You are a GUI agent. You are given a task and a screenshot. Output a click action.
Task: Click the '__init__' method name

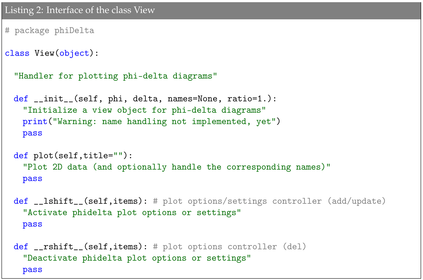(x=54, y=99)
